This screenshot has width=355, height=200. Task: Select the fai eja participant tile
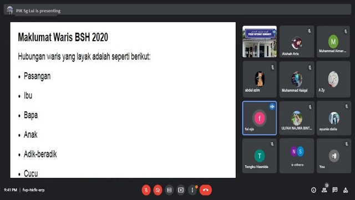pos(260,118)
